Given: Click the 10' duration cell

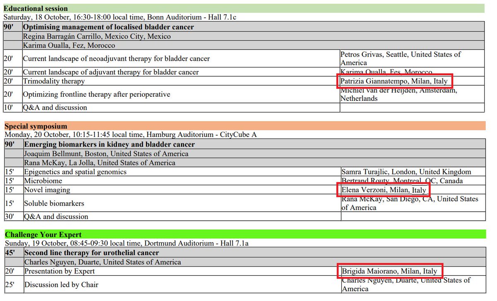Looking at the screenshot, I should [x=13, y=107].
